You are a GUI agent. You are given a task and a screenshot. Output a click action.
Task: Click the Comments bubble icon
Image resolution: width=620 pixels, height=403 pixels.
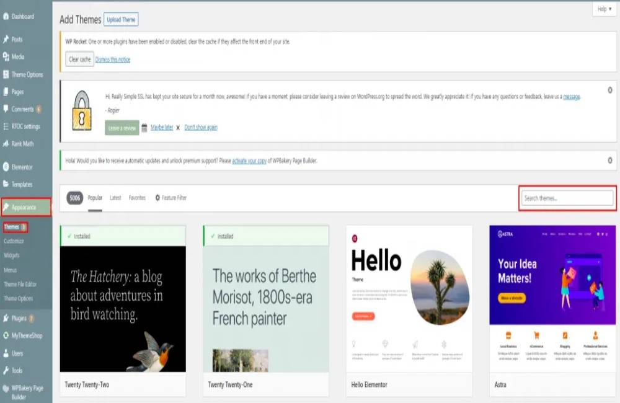point(6,108)
